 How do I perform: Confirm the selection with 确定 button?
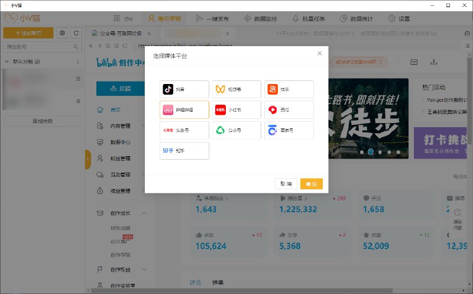click(x=311, y=184)
